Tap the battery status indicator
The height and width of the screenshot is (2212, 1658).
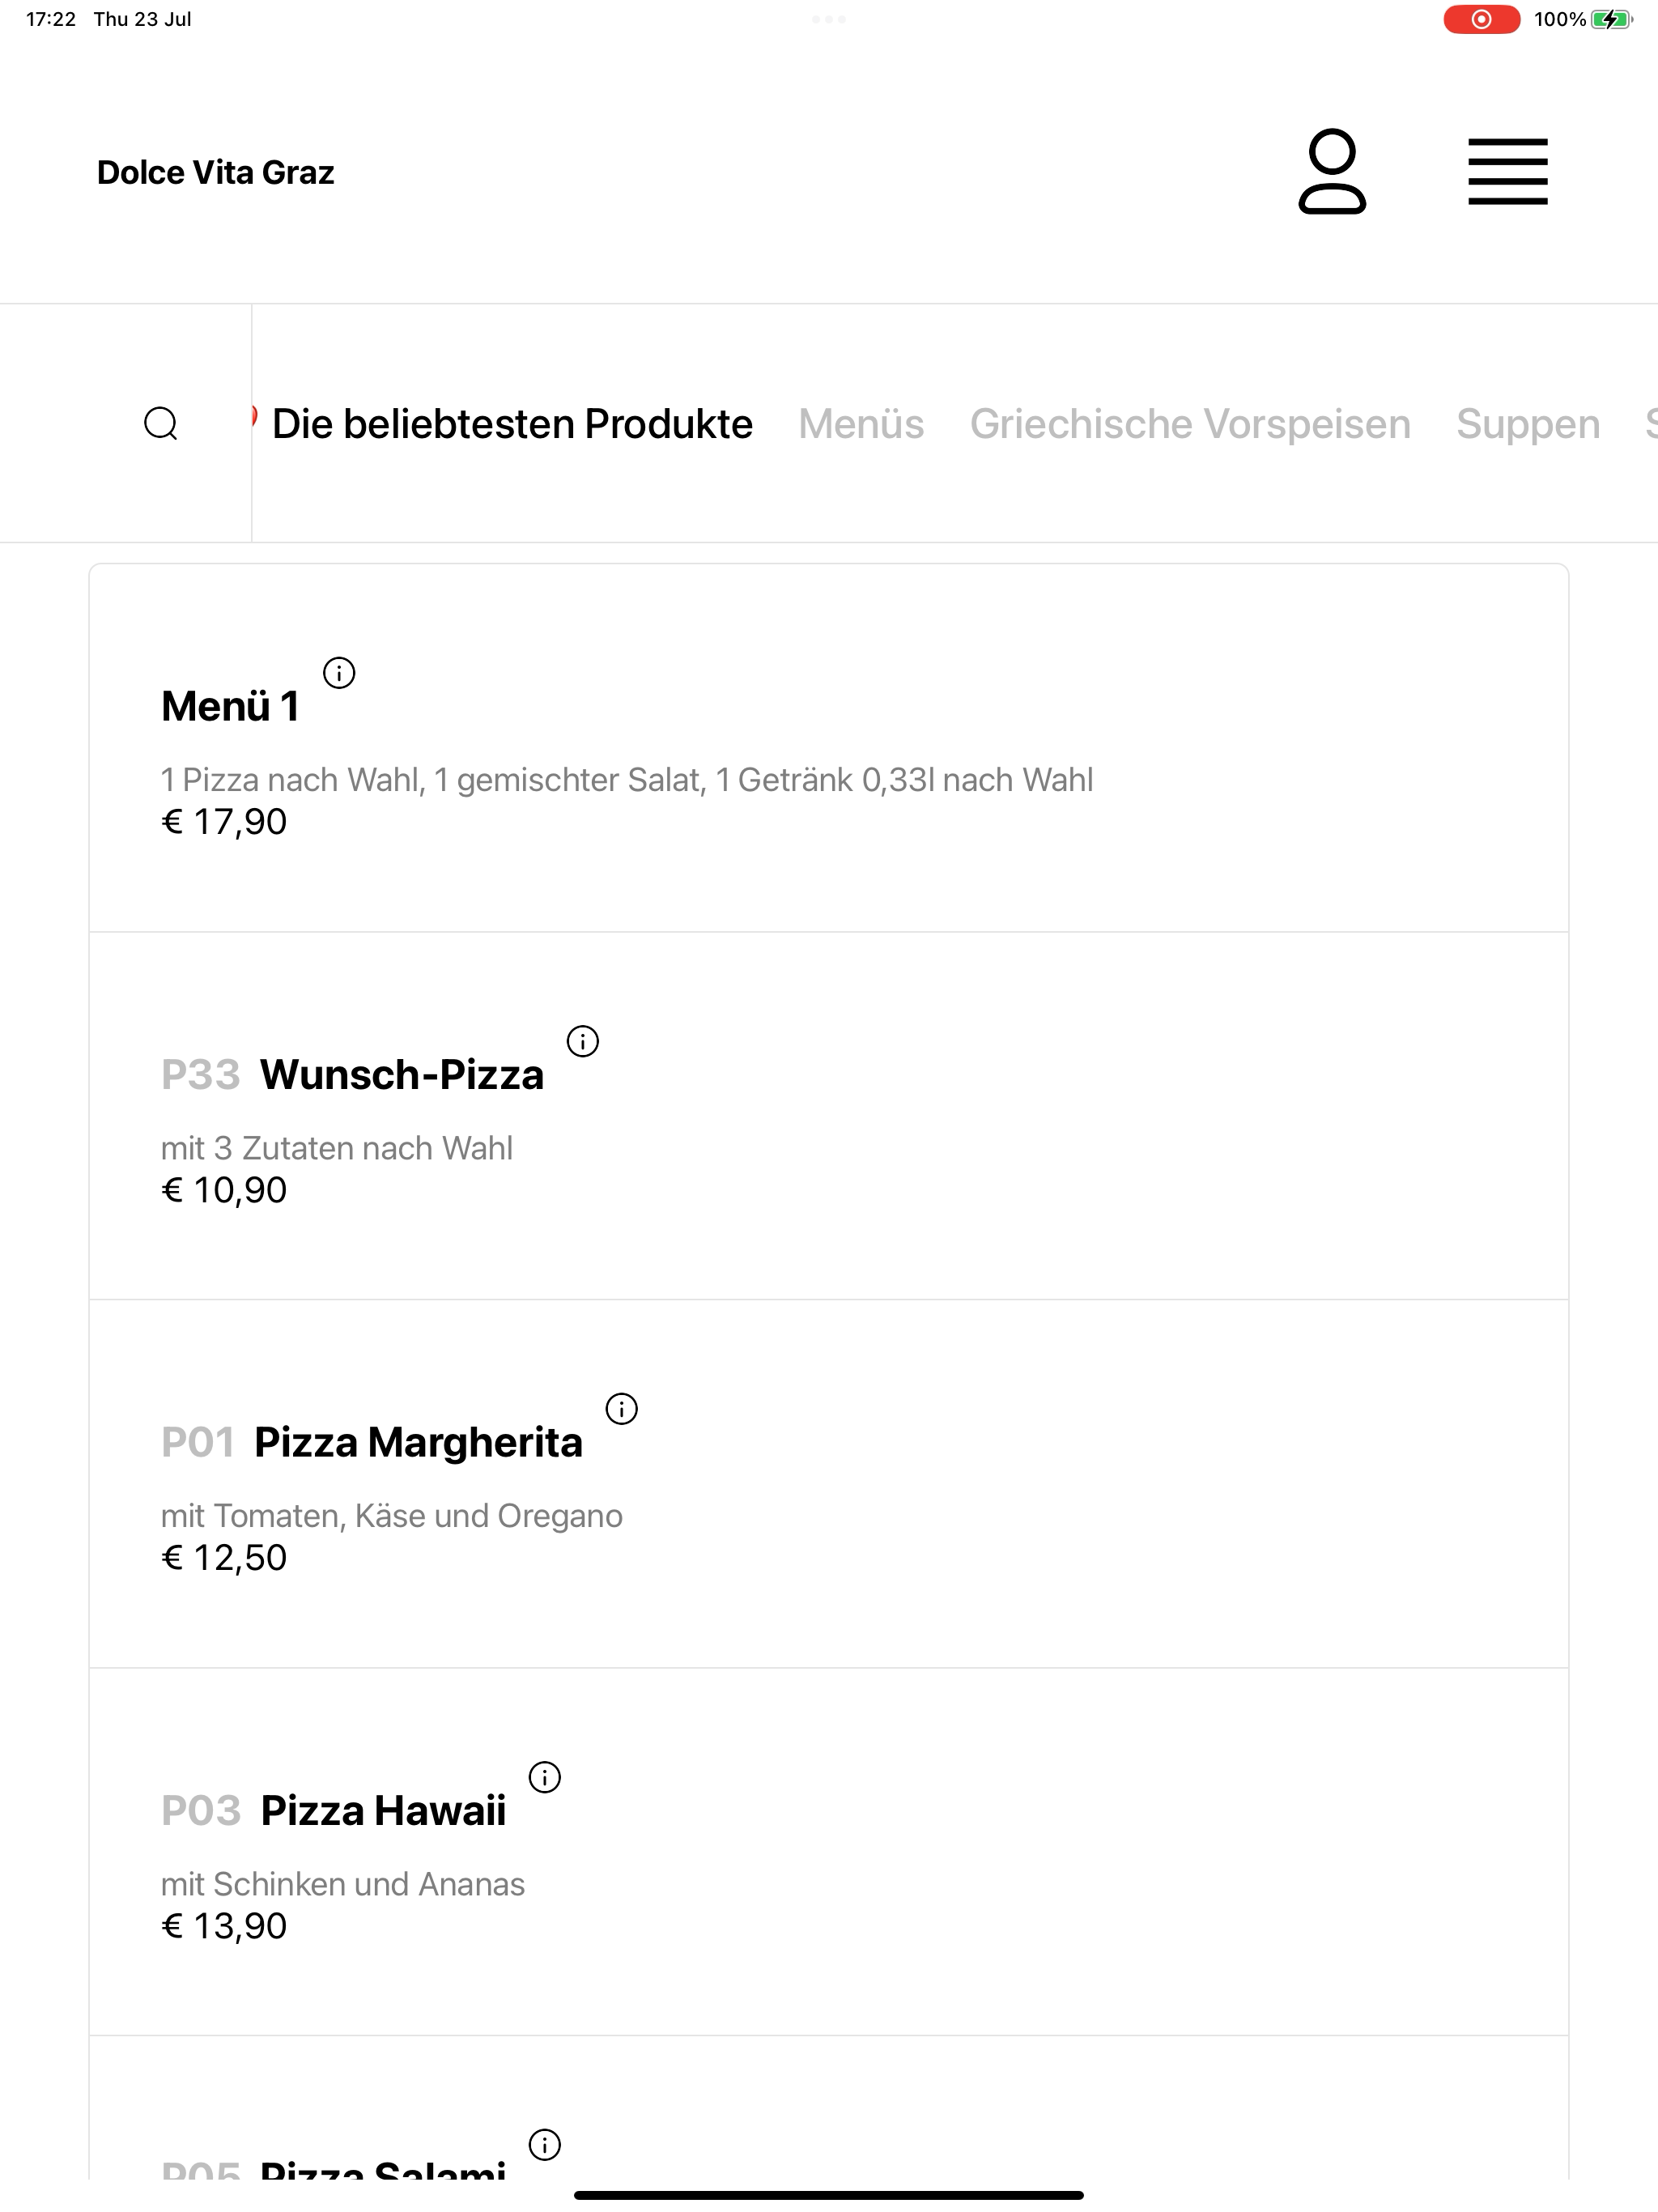pyautogui.click(x=1611, y=19)
